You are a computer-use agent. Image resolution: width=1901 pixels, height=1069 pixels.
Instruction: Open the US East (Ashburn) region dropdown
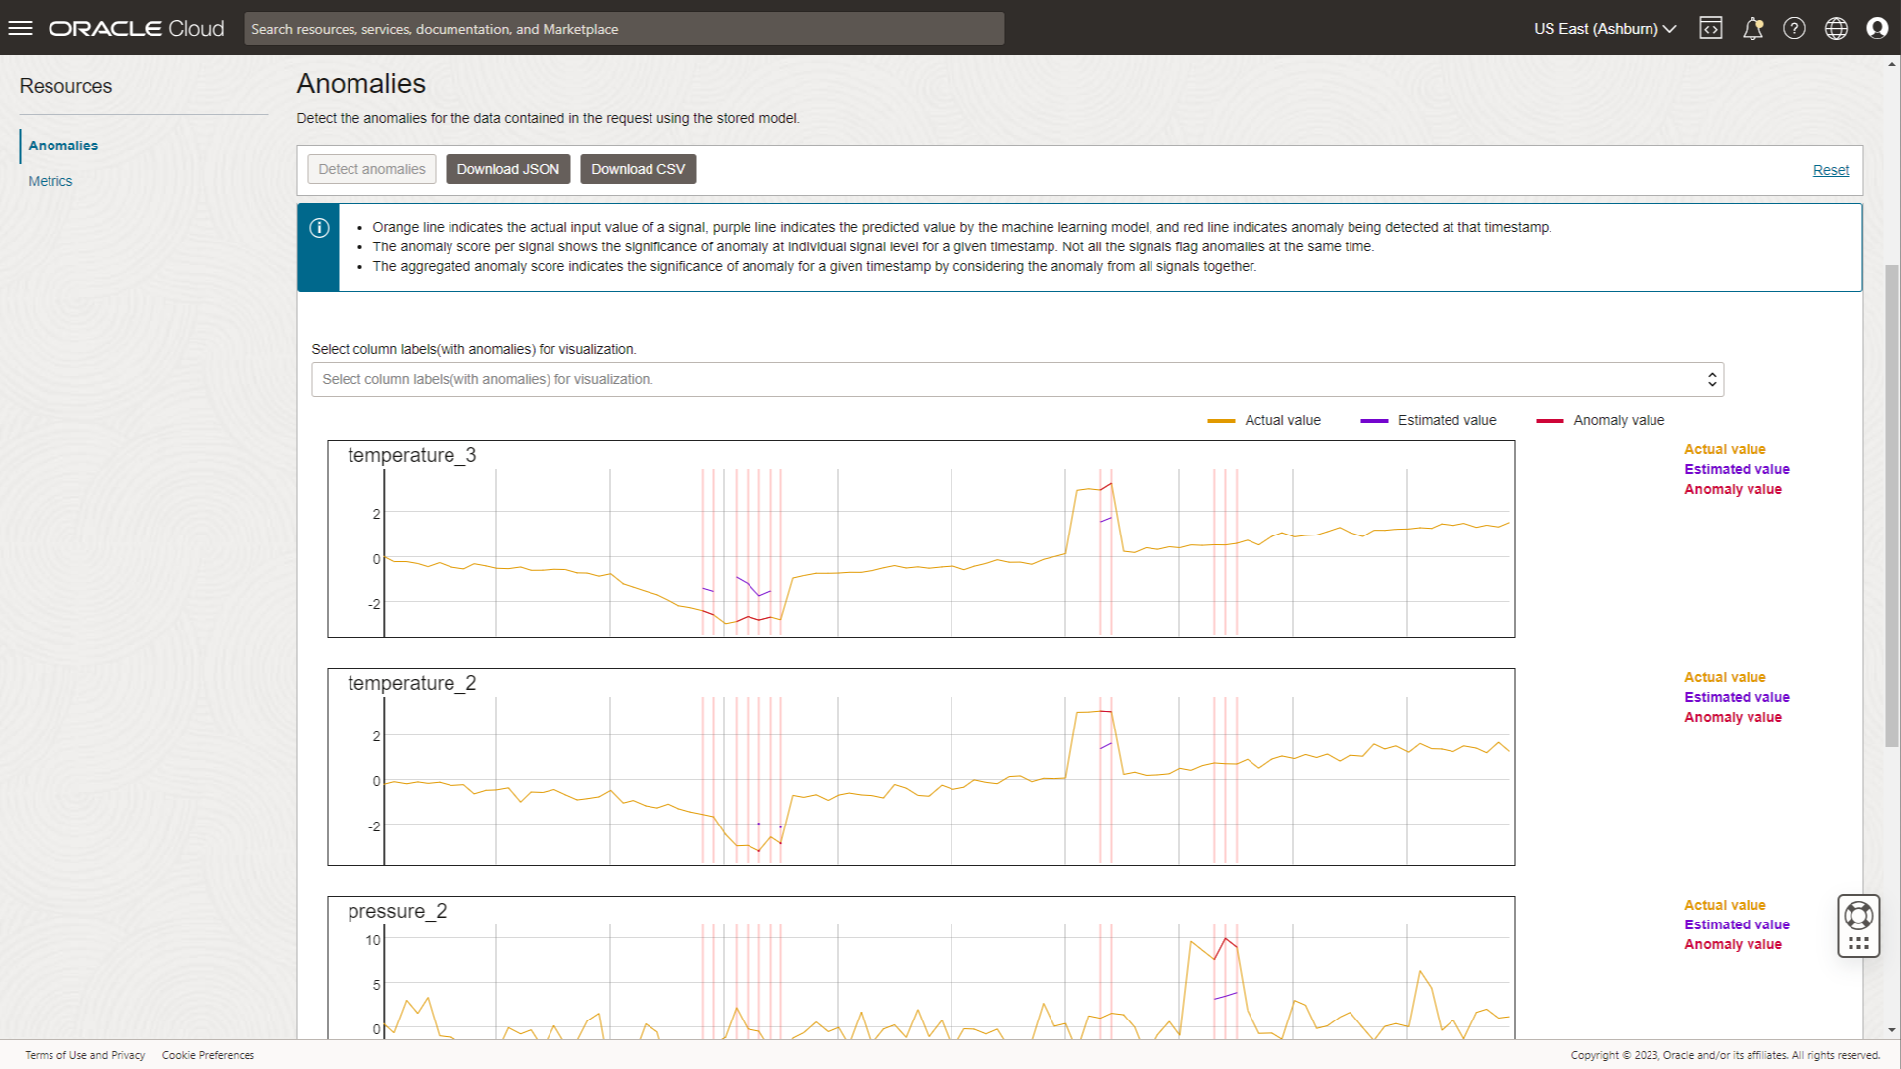pos(1602,28)
